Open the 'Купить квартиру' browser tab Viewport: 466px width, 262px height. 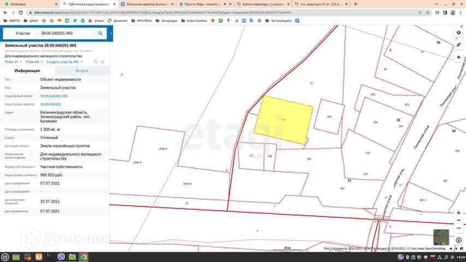(263, 4)
